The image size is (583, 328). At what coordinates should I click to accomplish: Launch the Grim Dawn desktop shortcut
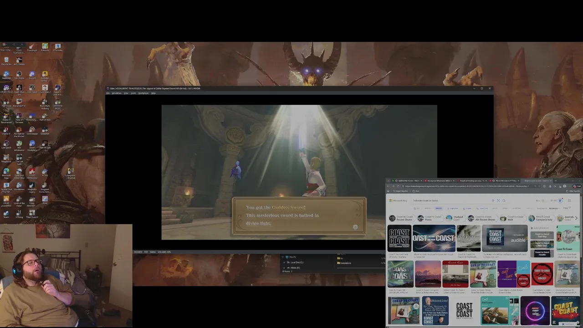32,89
